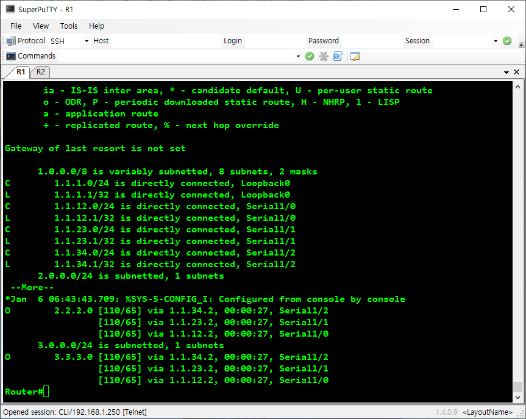526x419 pixels.
Task: Click 'Gateway of last resort is not set'
Action: coord(95,148)
